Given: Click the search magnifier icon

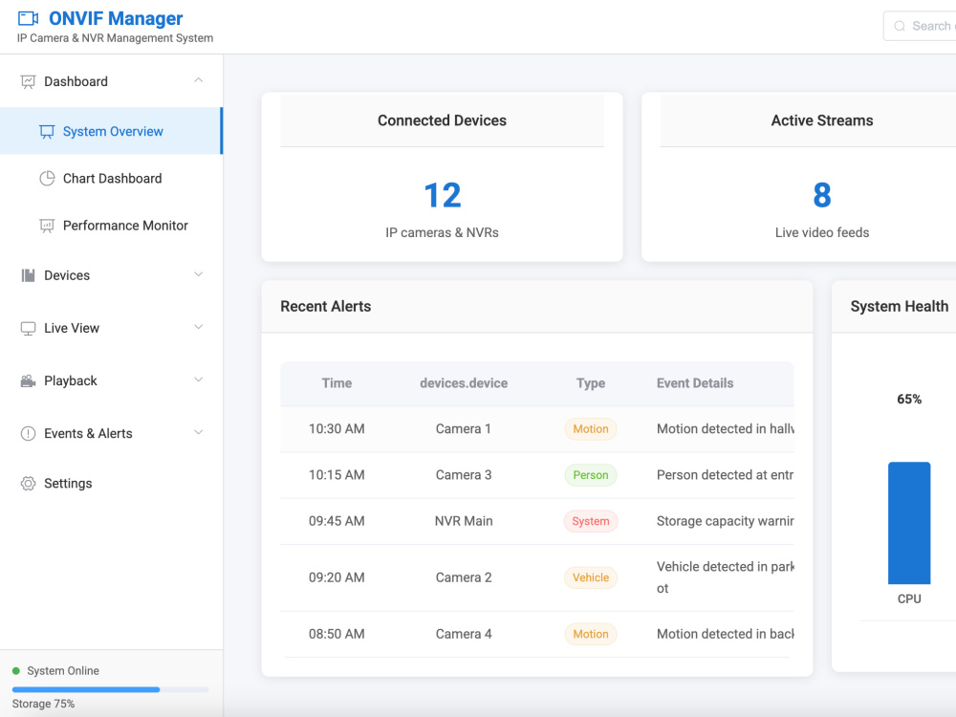Looking at the screenshot, I should pyautogui.click(x=900, y=26).
